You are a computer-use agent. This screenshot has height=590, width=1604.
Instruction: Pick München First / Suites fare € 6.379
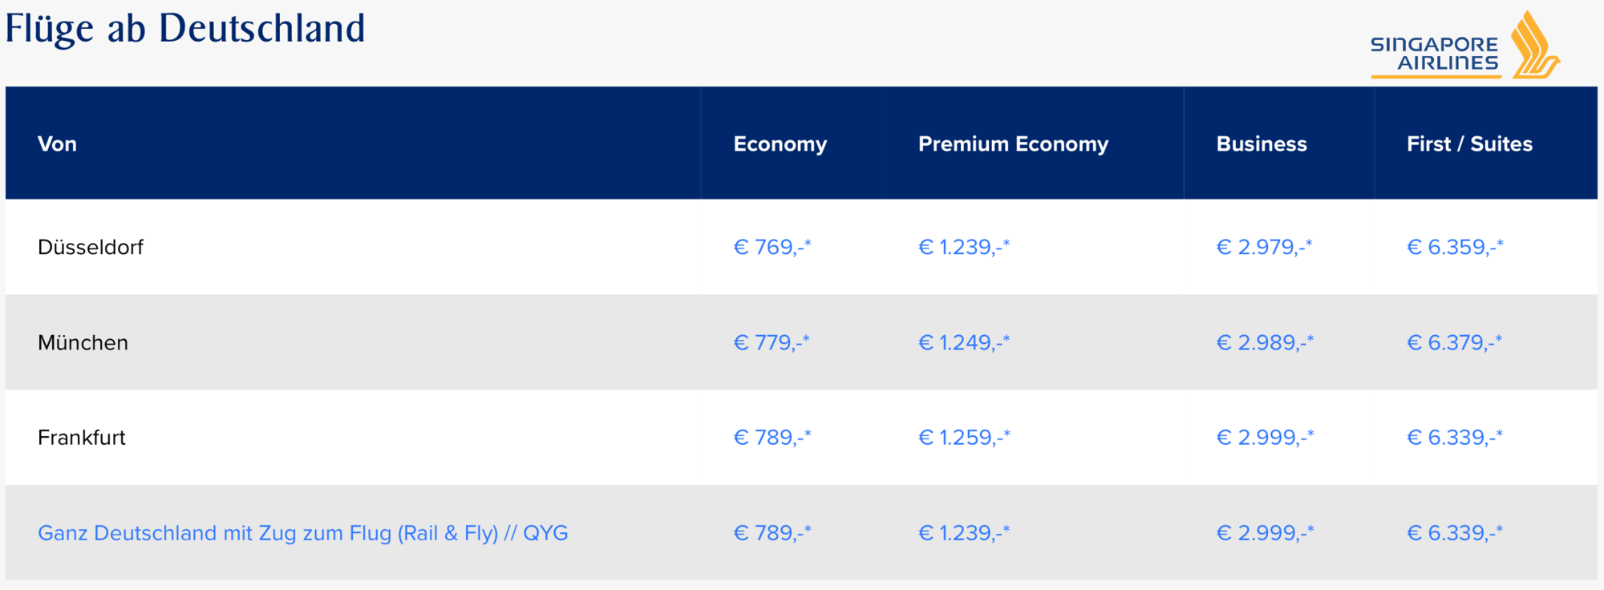tap(1454, 342)
